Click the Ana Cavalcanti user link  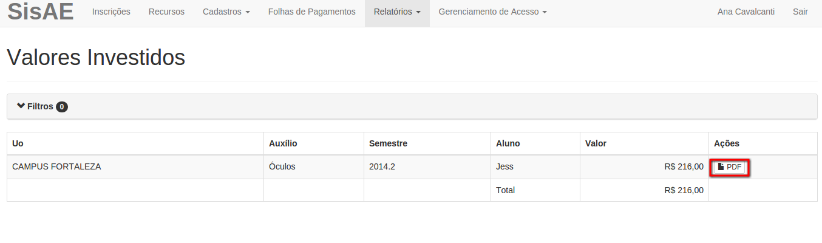pos(746,12)
